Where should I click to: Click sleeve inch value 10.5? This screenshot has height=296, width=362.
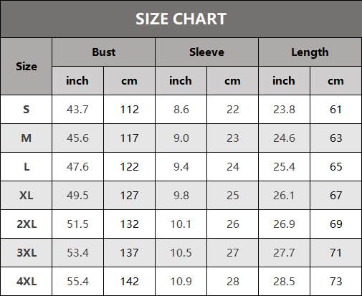[181, 253]
